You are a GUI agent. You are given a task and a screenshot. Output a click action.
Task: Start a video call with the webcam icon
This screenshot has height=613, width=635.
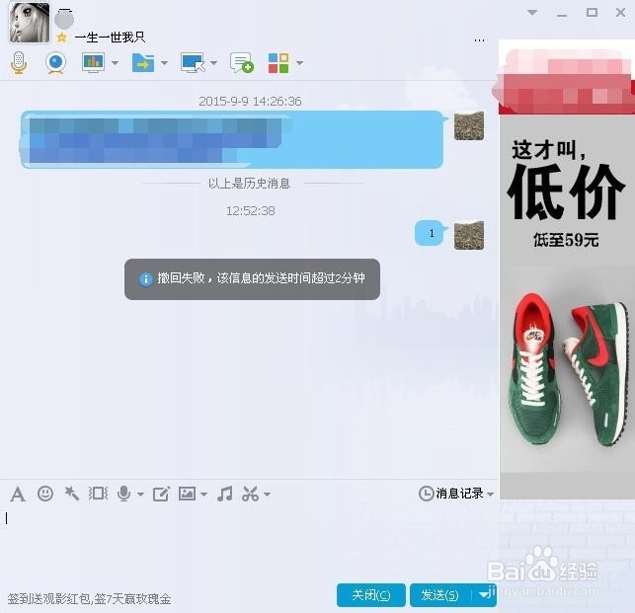pos(55,63)
